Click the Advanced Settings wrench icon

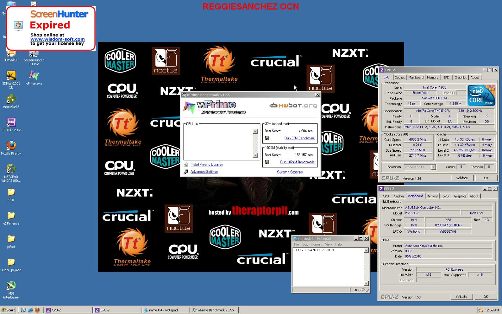click(x=186, y=172)
